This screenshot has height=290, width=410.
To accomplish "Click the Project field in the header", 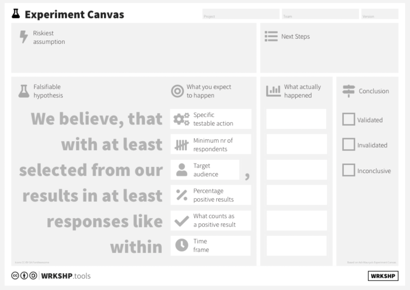I will tap(241, 14).
